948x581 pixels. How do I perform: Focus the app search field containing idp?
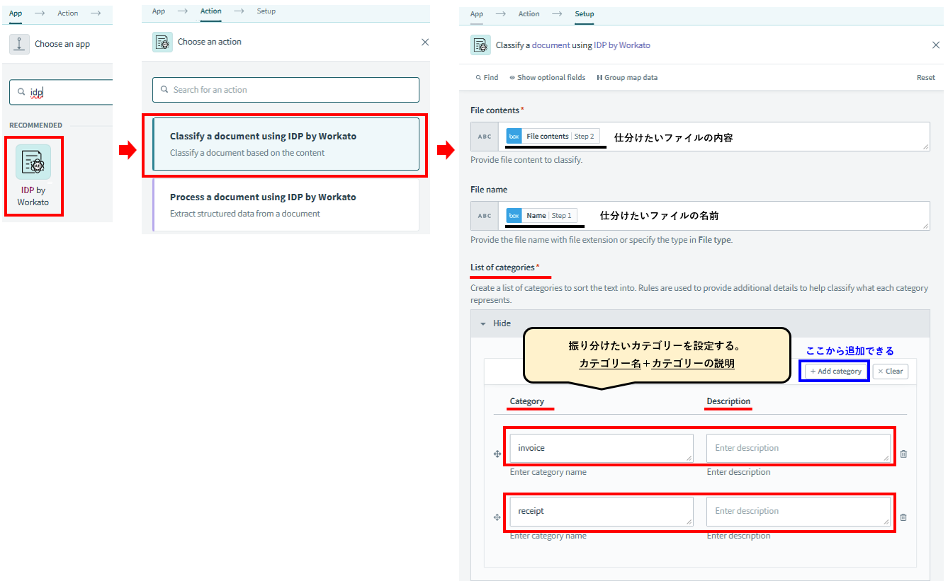(x=62, y=92)
